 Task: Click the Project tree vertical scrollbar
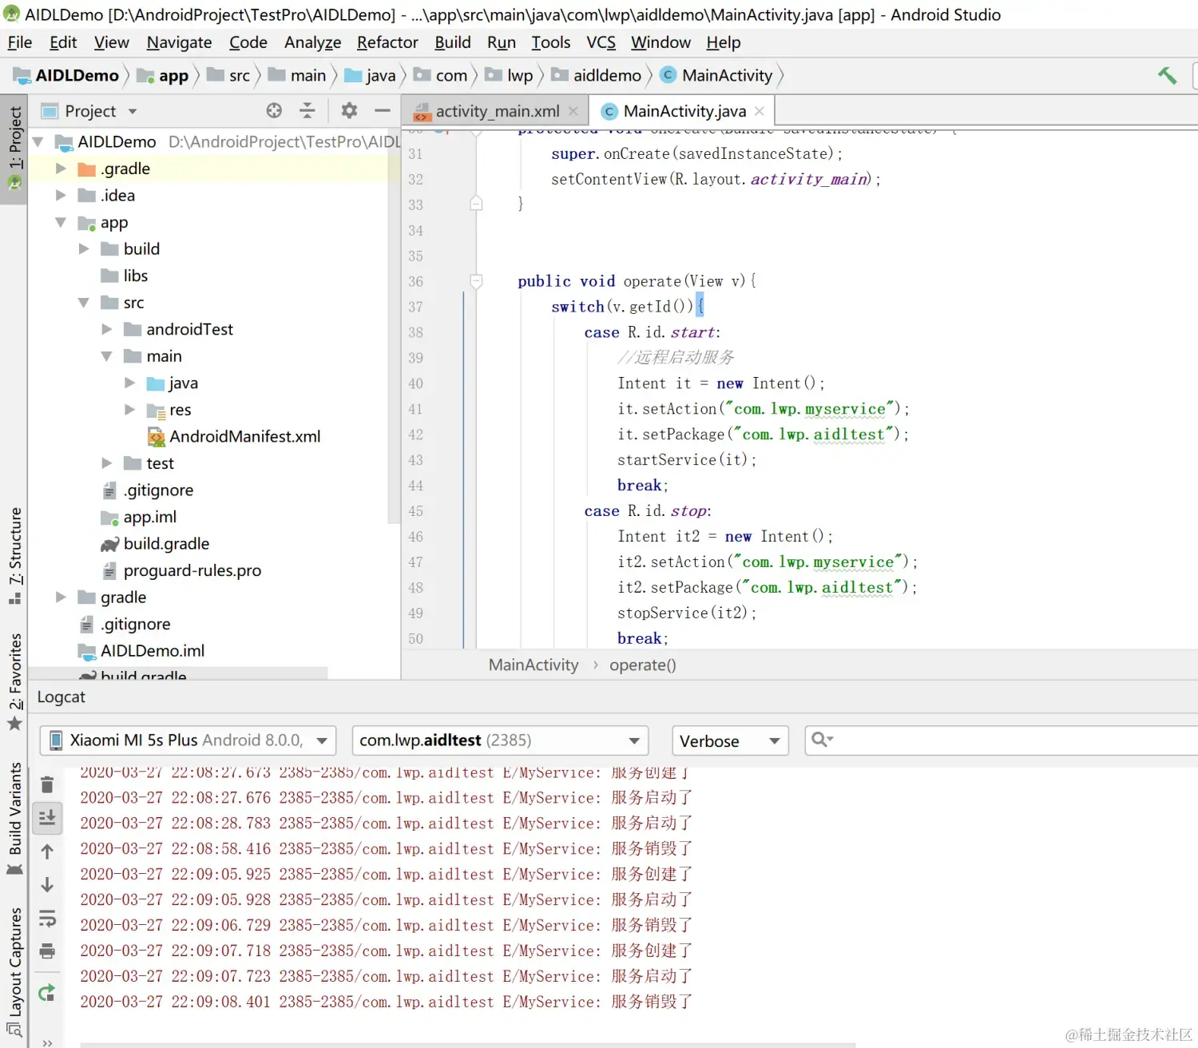coord(393,325)
